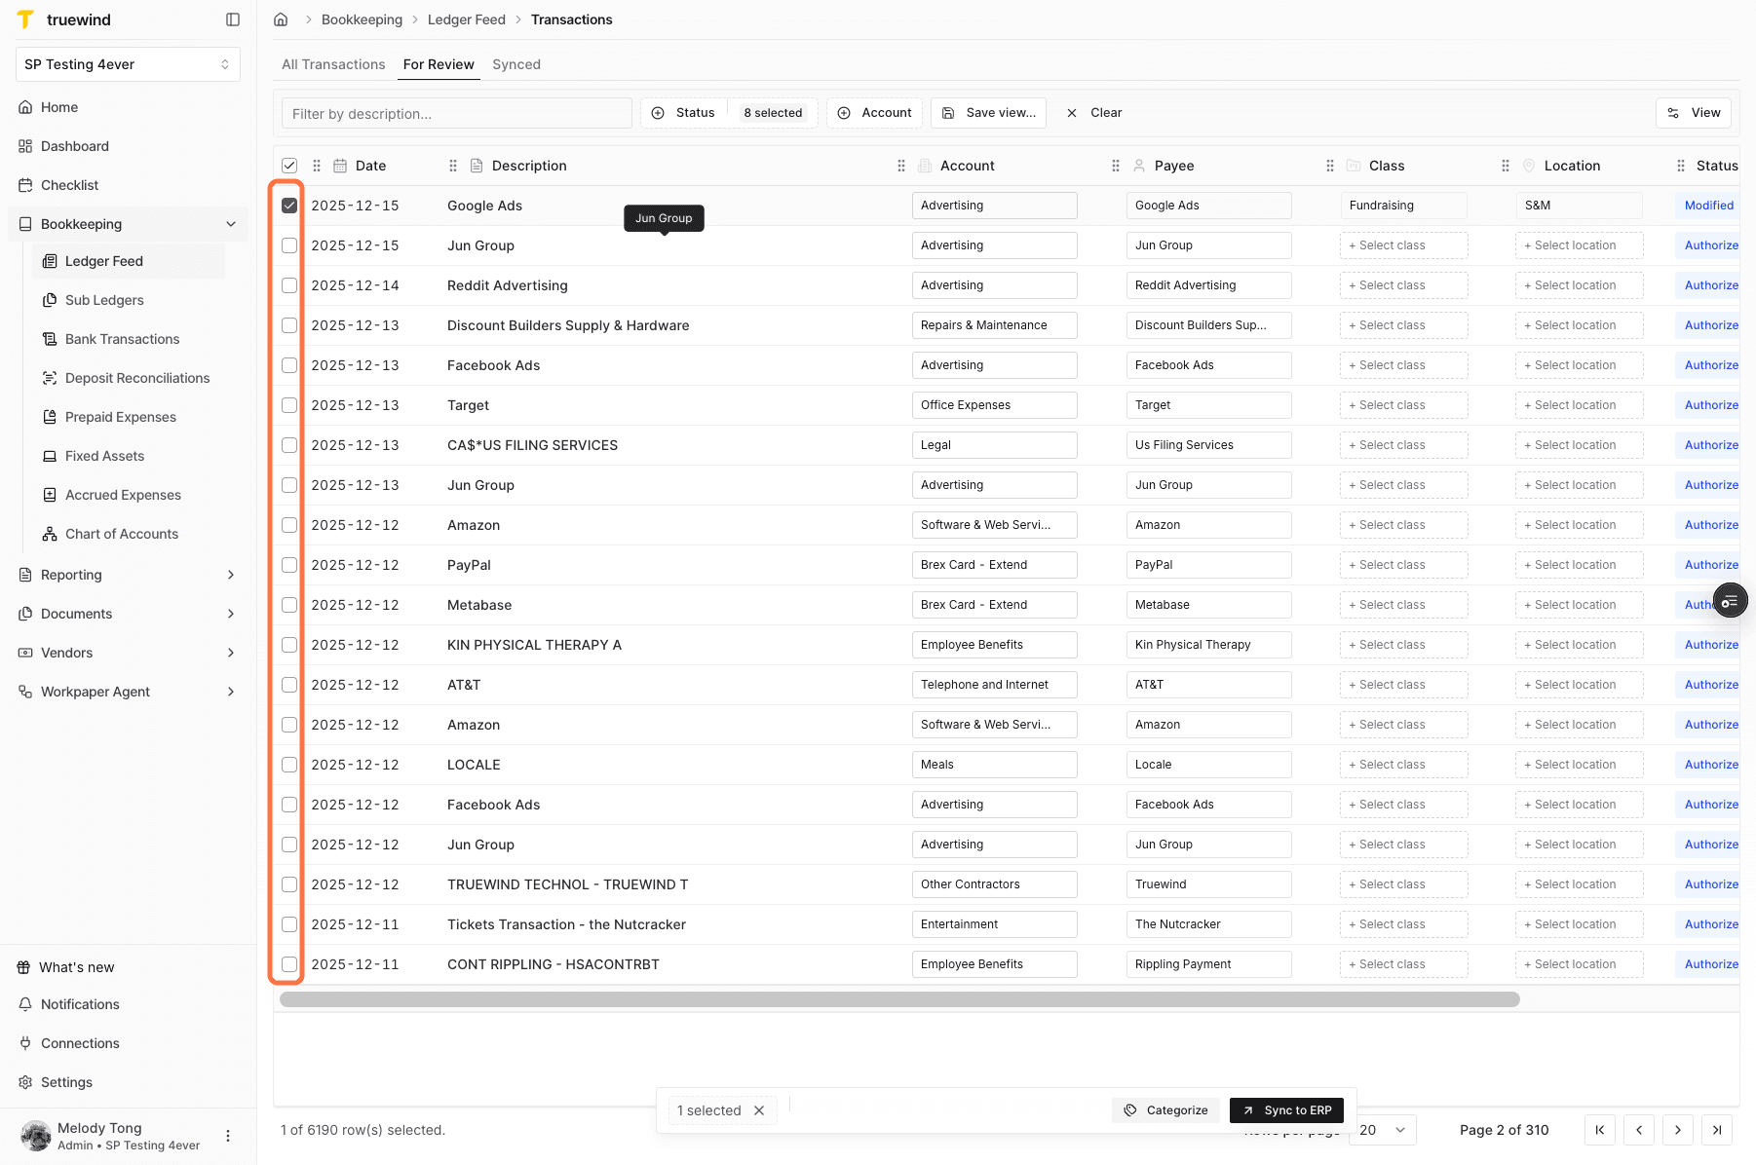
Task: Click Save view button
Action: 988,113
